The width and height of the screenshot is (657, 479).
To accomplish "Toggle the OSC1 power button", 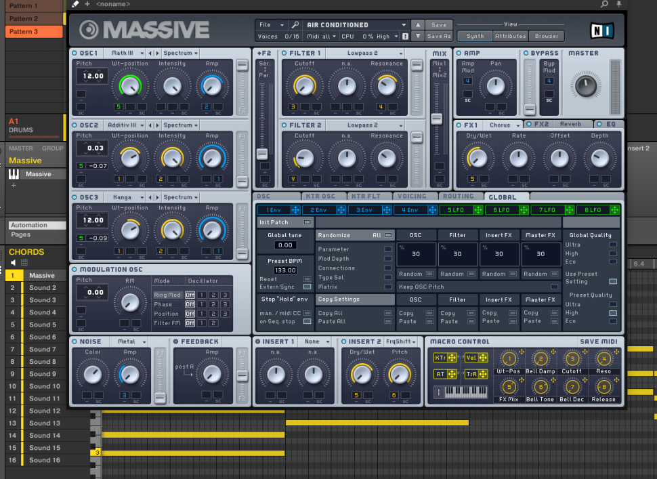I will (75, 53).
